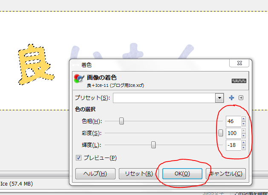Add preset with the blue plus icon
The image size is (268, 195).
tap(231, 97)
